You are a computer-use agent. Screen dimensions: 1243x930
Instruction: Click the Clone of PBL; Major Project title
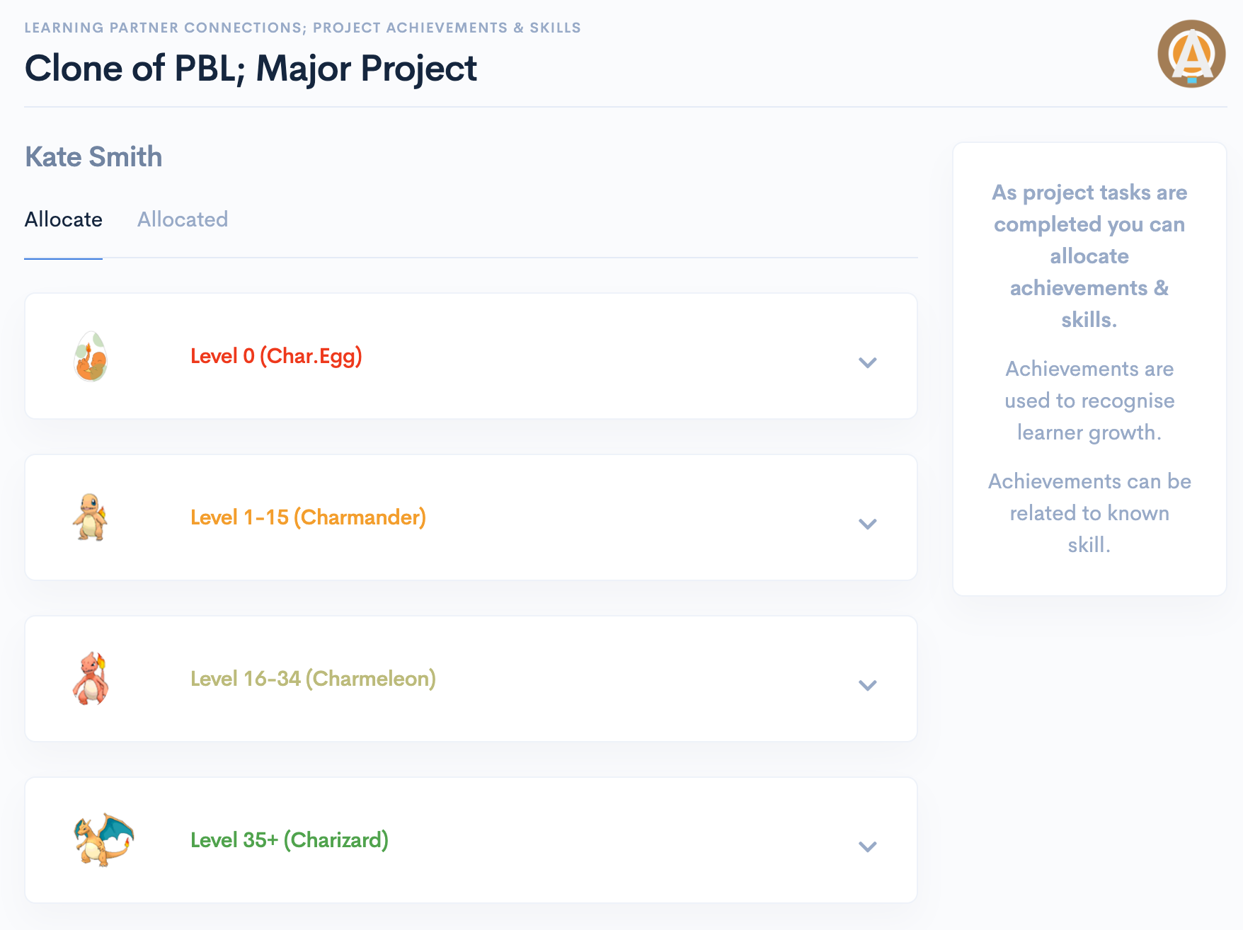(x=251, y=69)
